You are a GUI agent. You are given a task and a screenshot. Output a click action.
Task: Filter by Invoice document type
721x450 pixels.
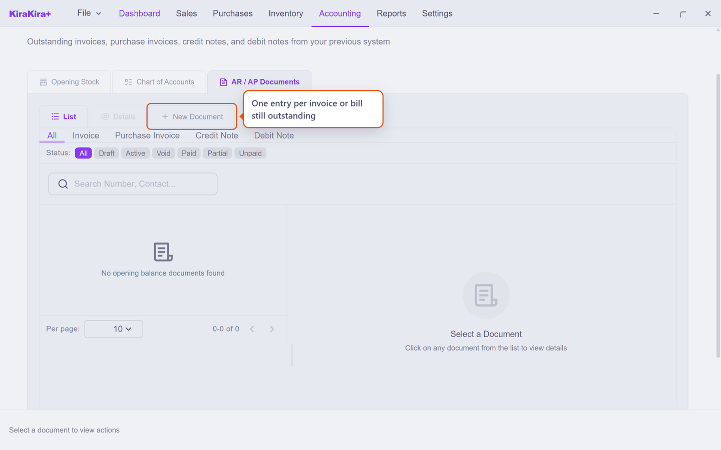tap(86, 135)
